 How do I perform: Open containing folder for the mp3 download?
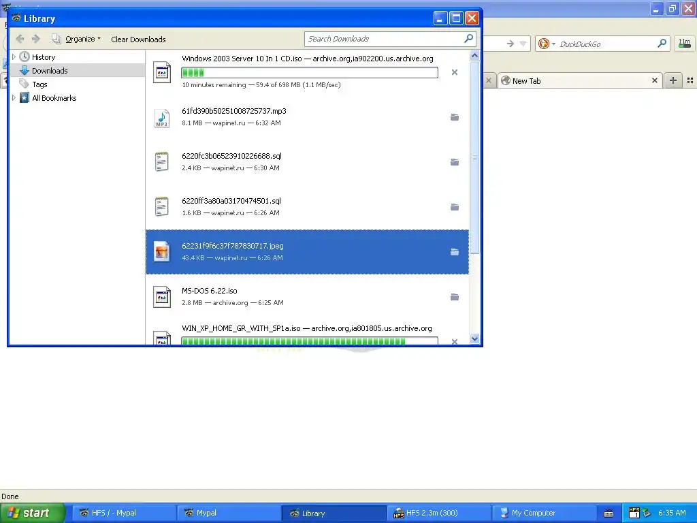(x=454, y=117)
